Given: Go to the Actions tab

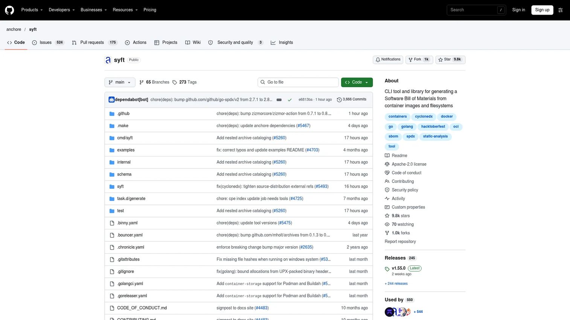Looking at the screenshot, I should (136, 42).
